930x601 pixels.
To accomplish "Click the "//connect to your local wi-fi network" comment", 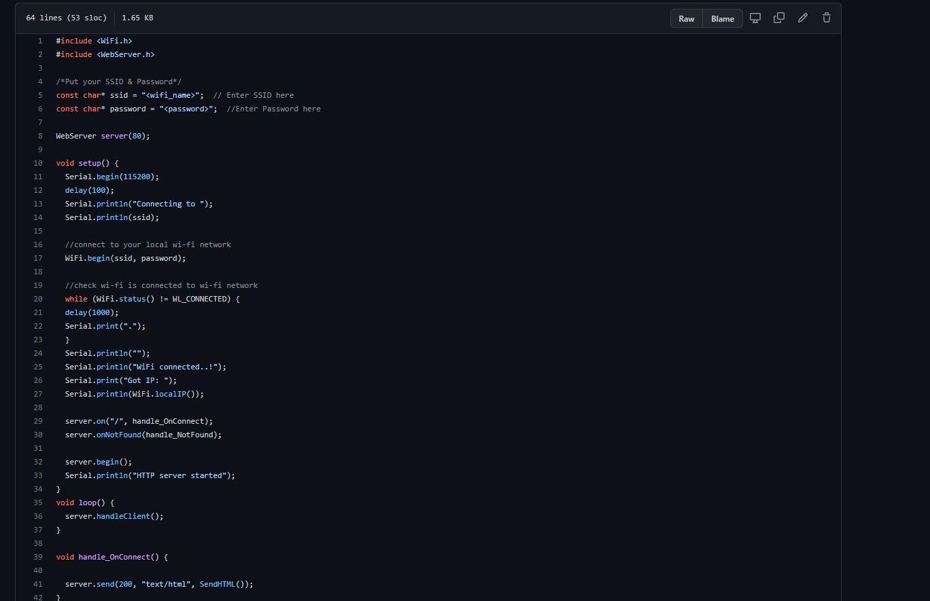I will 148,244.
